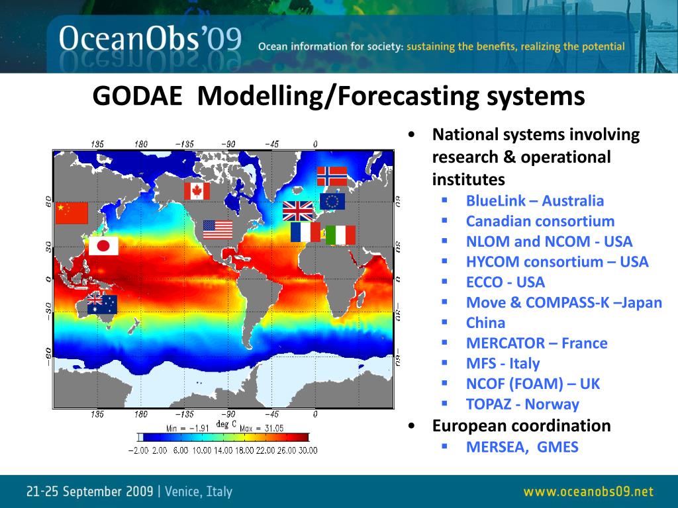Viewport: 678px width, 508px height.
Task: Click 'HYCOM consortium – USA' item
Action: click(557, 262)
